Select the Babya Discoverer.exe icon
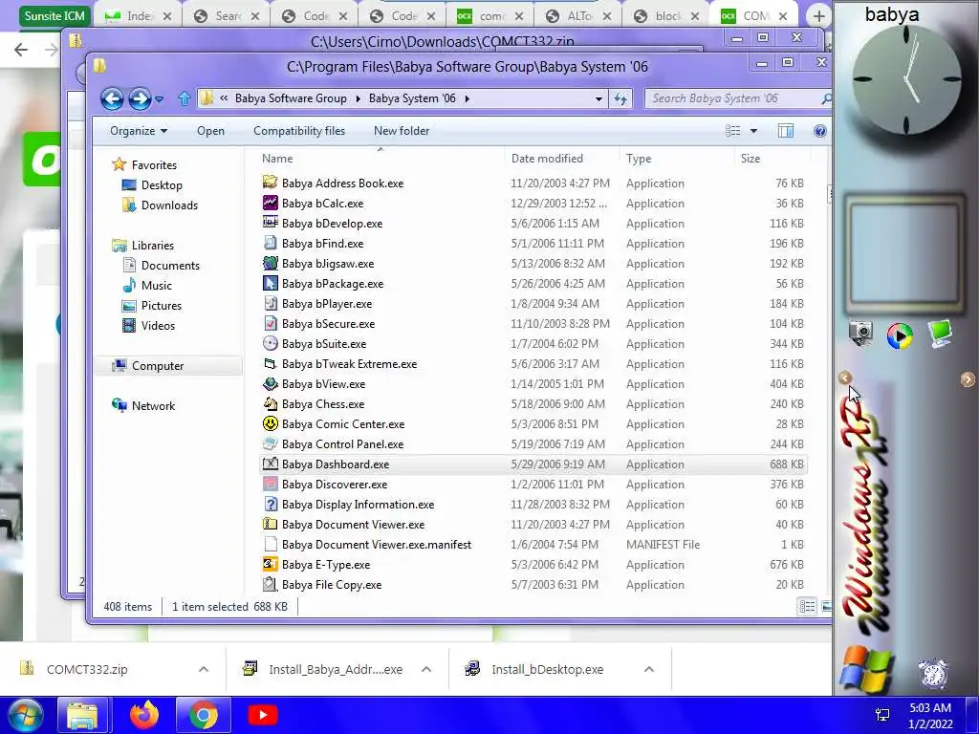Viewport: 979px width, 734px height. coord(270,484)
